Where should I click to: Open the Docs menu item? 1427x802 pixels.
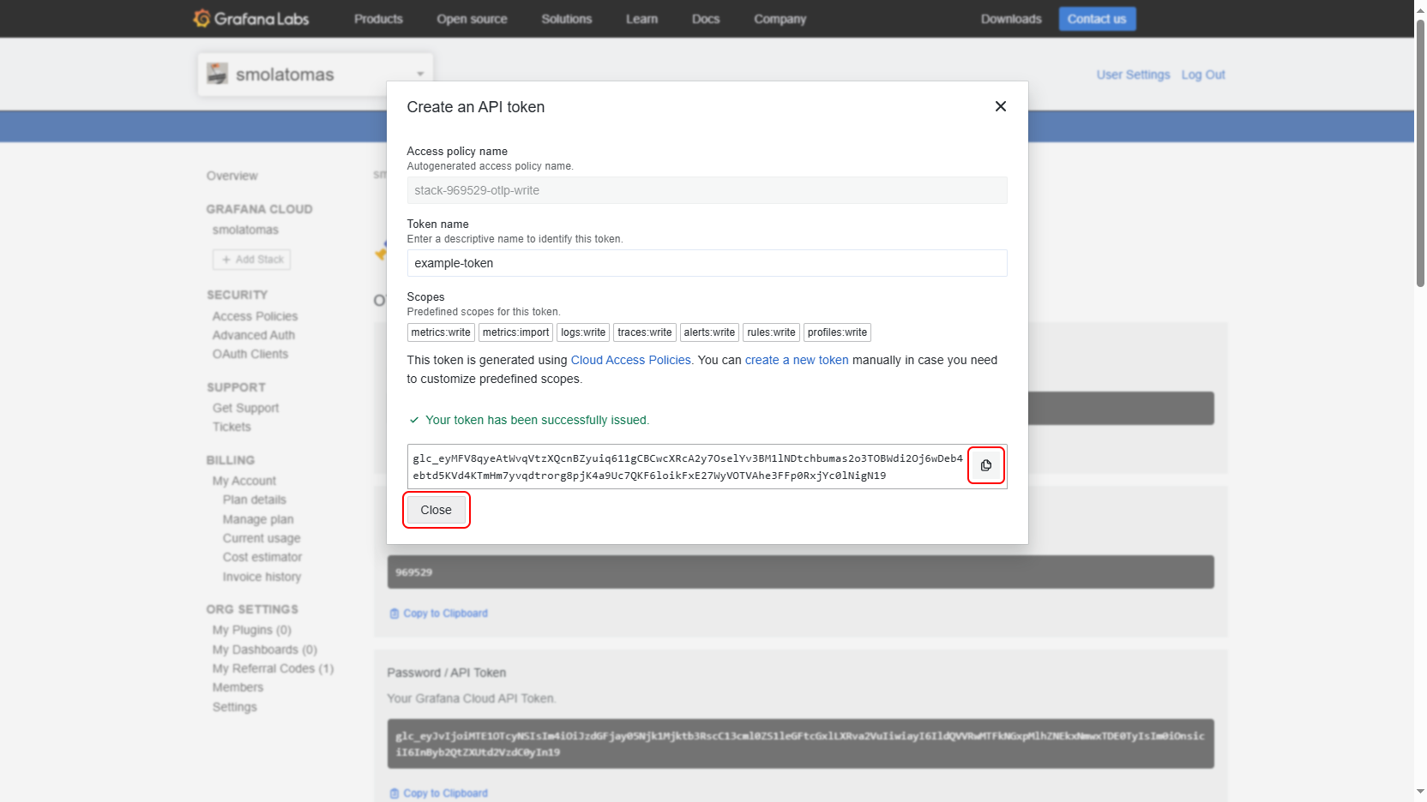coord(706,19)
